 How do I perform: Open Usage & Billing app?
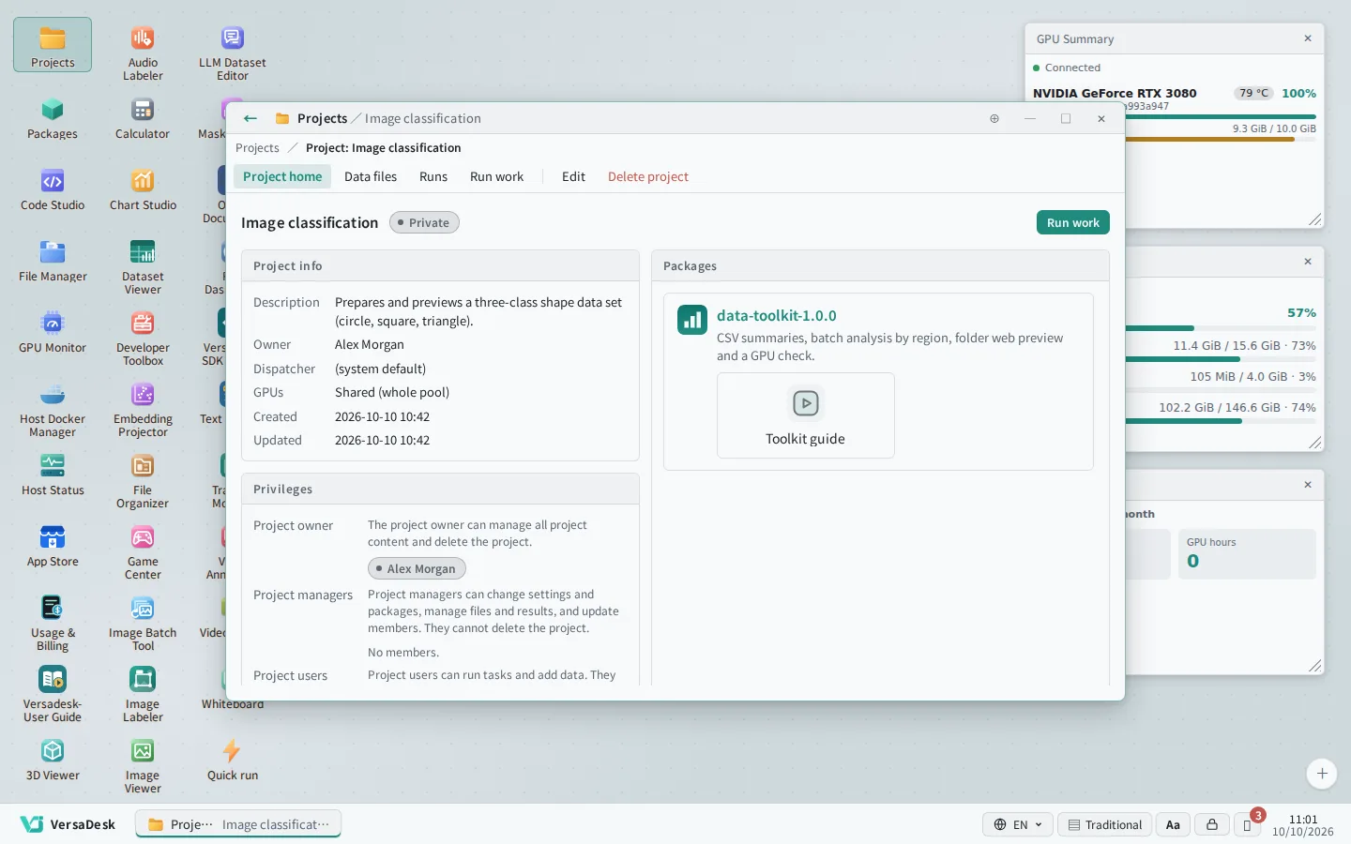pyautogui.click(x=53, y=623)
